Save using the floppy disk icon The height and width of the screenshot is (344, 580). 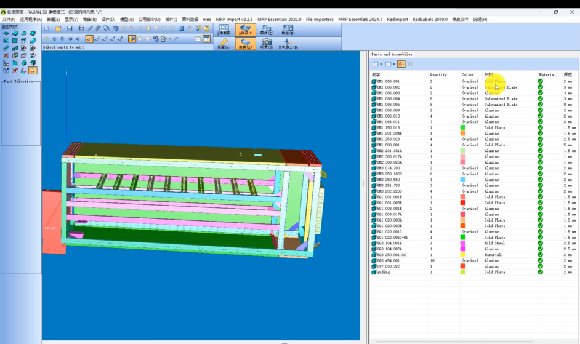[70, 28]
